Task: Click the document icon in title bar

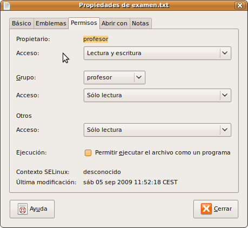Action: (6, 5)
